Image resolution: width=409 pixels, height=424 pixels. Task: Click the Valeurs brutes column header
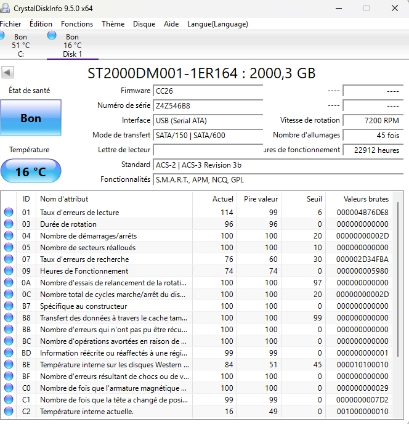tap(366, 199)
